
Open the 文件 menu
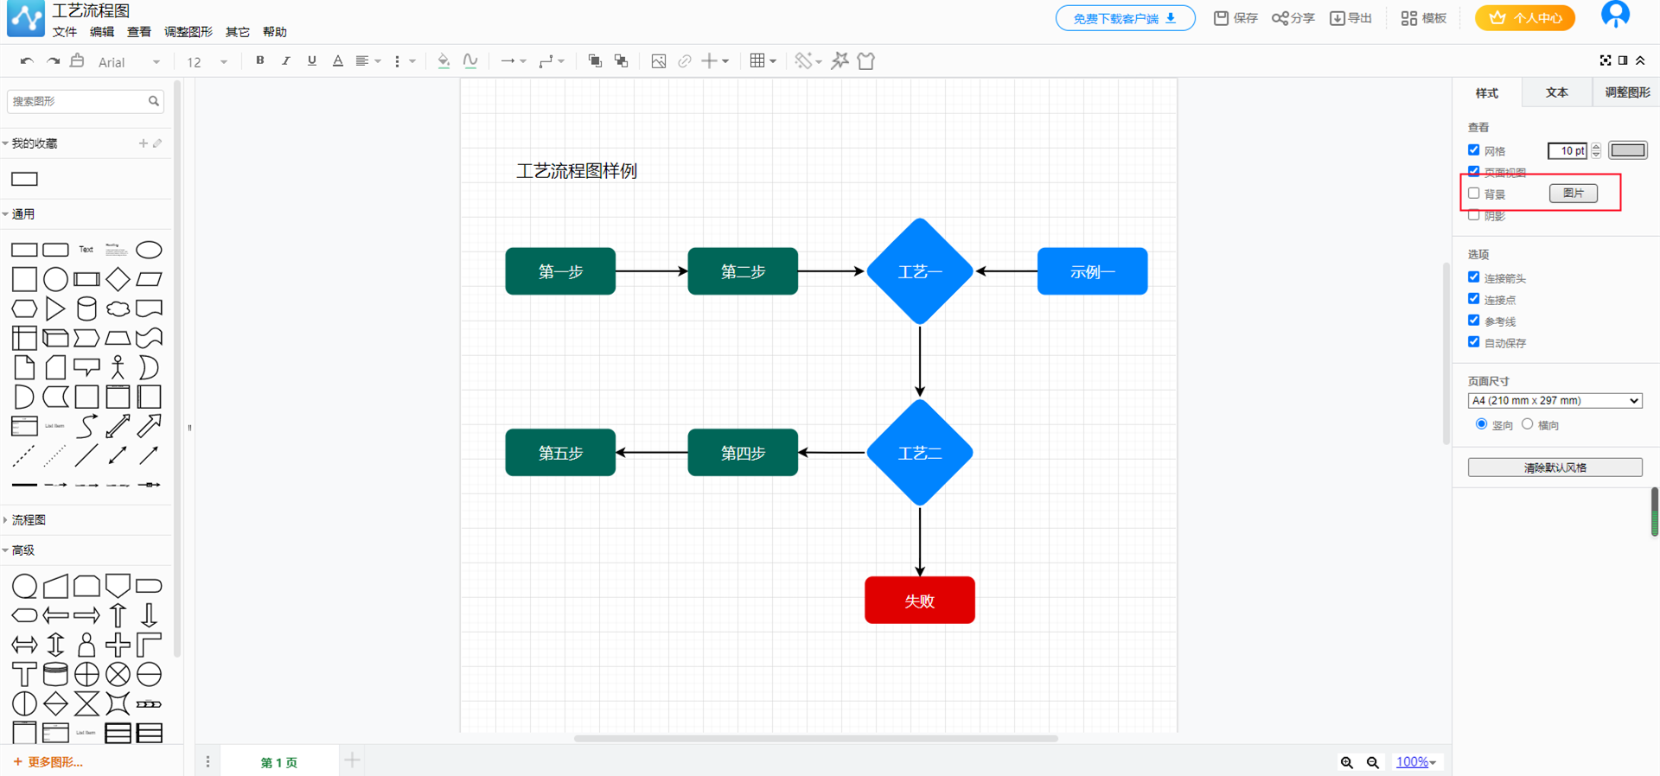coord(65,32)
